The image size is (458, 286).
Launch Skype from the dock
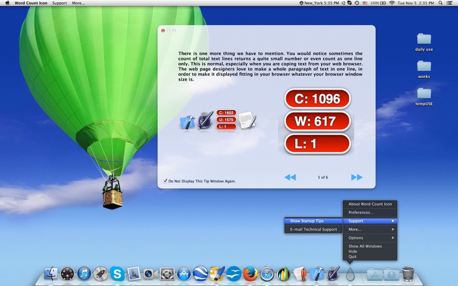[117, 274]
